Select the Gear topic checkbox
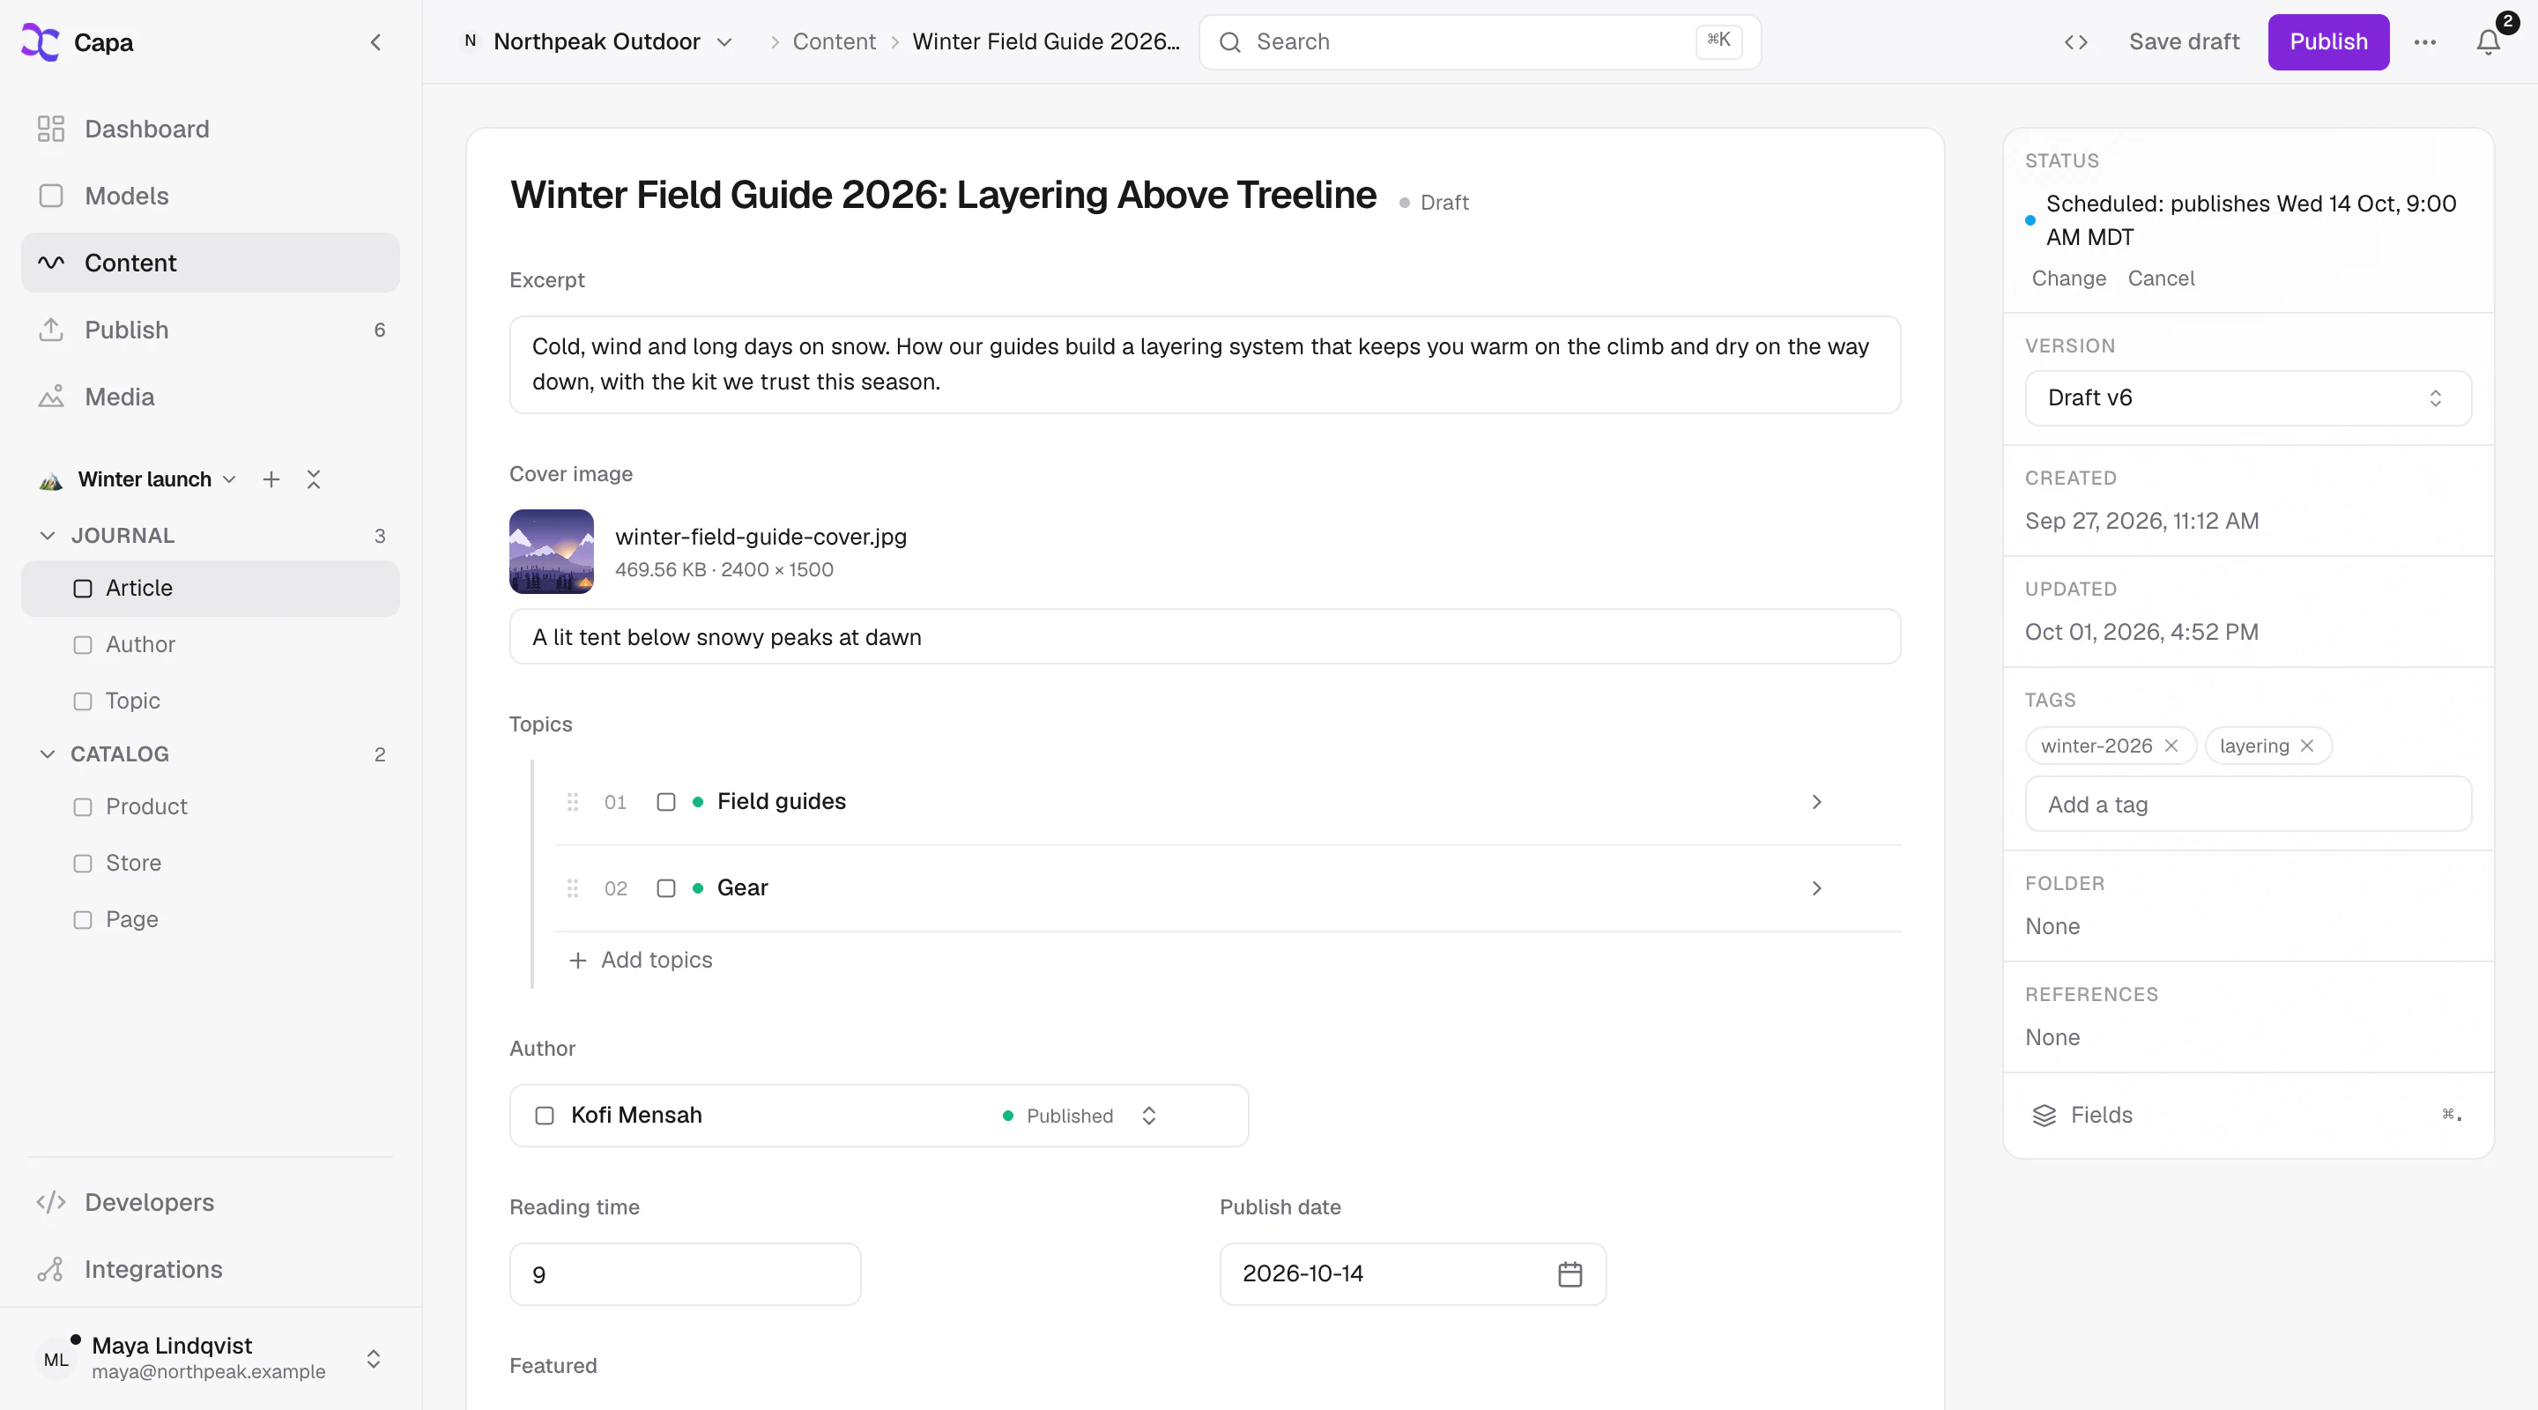2538x1410 pixels. tap(666, 889)
